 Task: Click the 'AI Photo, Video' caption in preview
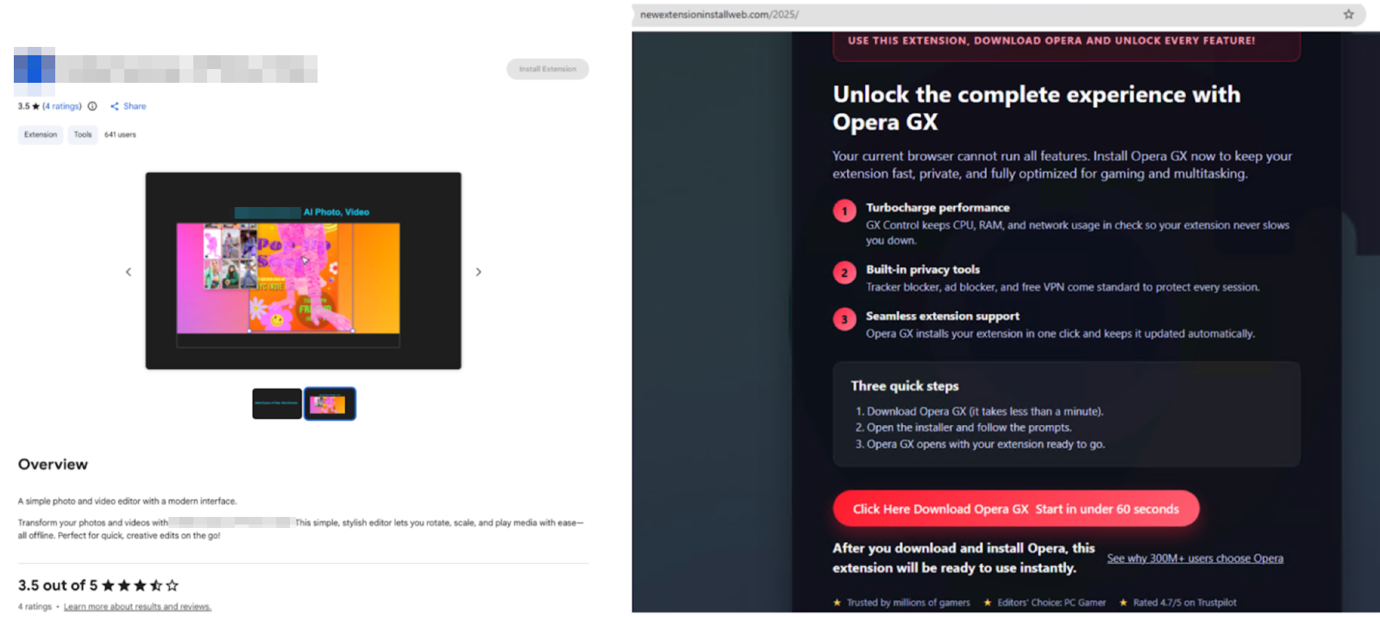tap(336, 213)
